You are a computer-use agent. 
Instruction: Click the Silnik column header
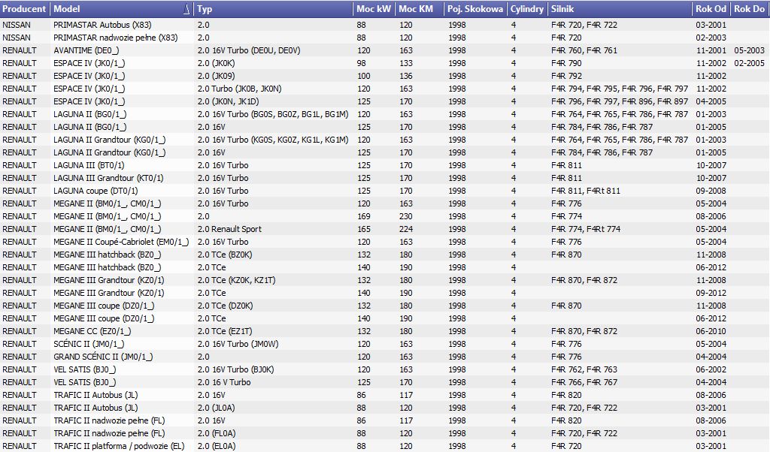(620, 9)
